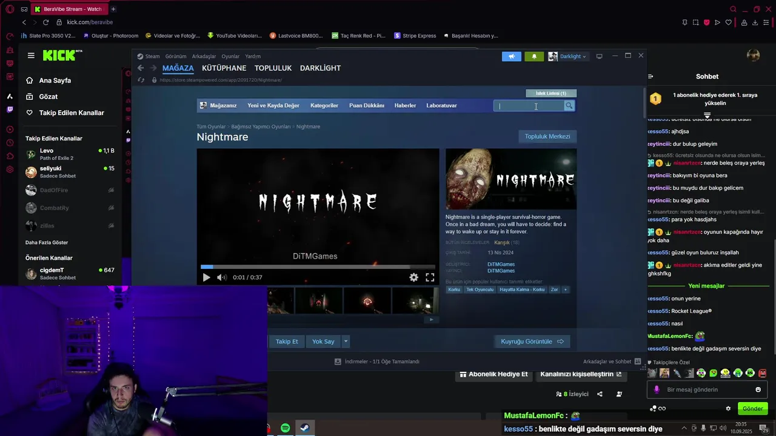Open Opera sidebar settings gear
Viewport: 776px width, 436px height.
click(10, 170)
